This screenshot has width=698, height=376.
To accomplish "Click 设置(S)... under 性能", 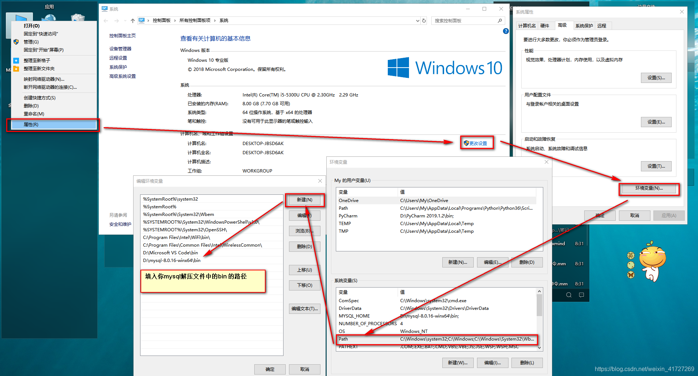I will (x=656, y=78).
